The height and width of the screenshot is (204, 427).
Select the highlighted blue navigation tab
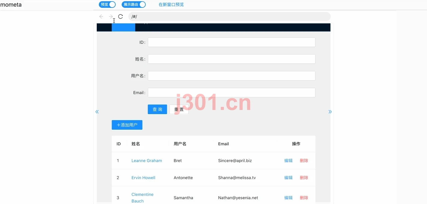124,27
